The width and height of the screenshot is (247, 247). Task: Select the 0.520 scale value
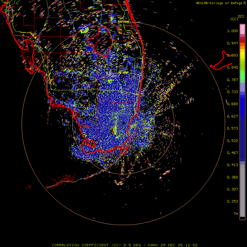[x=232, y=141]
